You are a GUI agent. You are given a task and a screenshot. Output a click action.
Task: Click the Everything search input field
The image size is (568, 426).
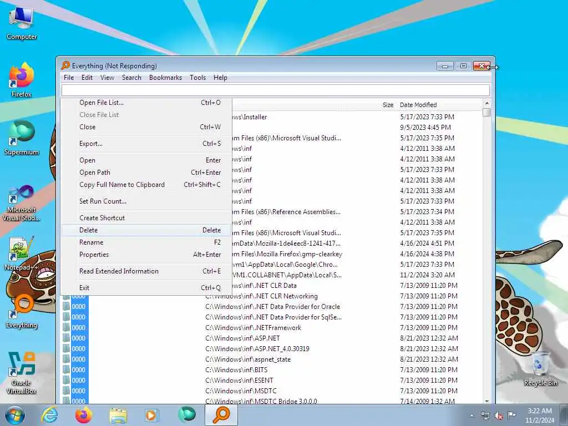(x=275, y=90)
